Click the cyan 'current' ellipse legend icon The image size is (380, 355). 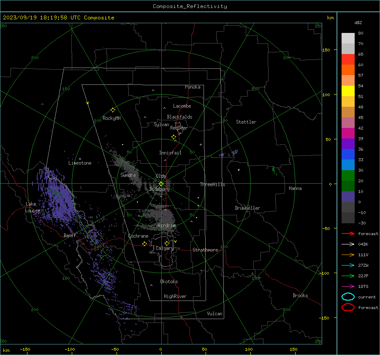[348, 297]
